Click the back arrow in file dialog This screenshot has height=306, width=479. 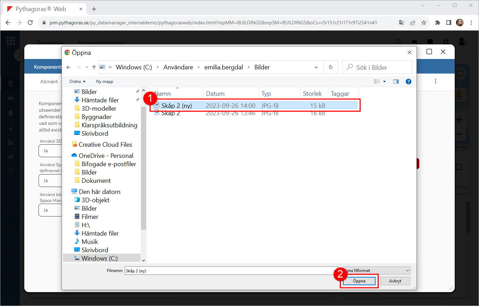(69, 67)
